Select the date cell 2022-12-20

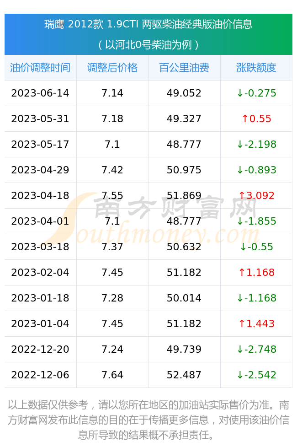pyautogui.click(x=40, y=350)
